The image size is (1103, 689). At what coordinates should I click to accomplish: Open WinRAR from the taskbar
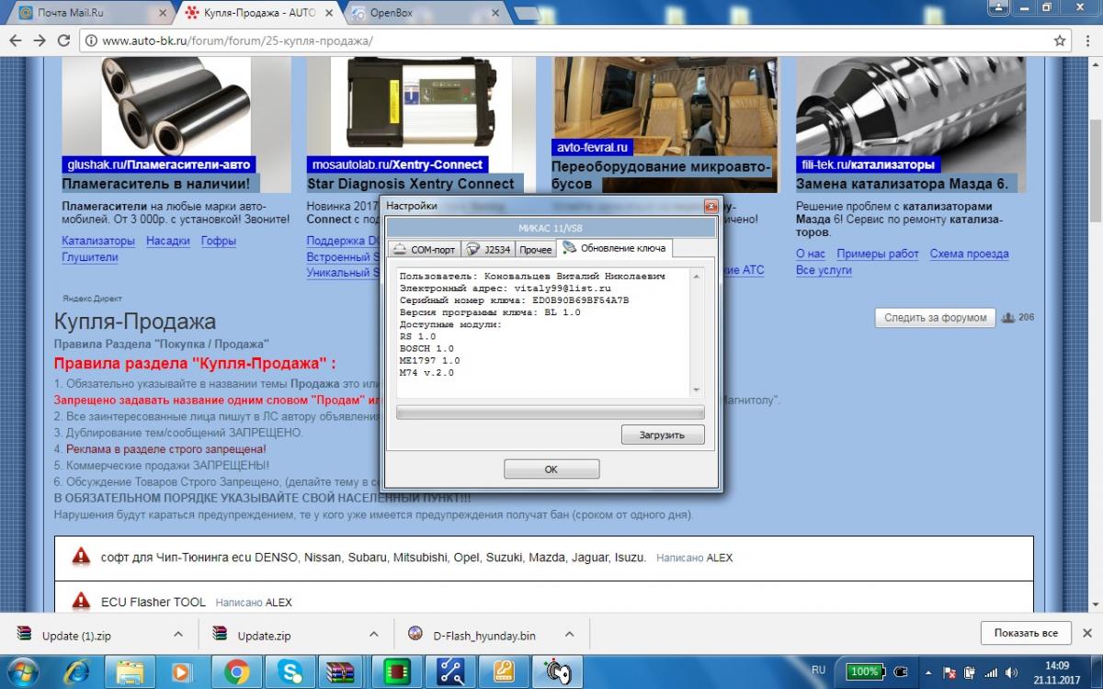(340, 672)
